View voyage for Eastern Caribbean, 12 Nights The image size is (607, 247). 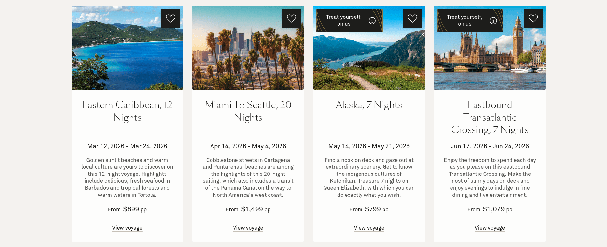tap(127, 228)
